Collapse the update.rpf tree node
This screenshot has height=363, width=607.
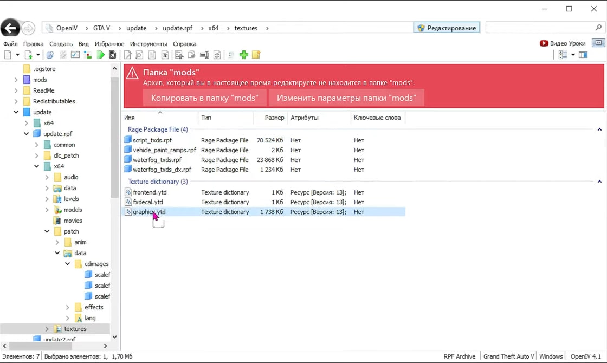tap(27, 134)
